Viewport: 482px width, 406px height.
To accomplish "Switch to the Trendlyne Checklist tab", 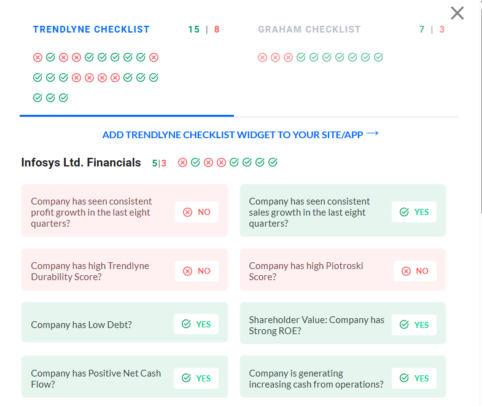I will (91, 29).
